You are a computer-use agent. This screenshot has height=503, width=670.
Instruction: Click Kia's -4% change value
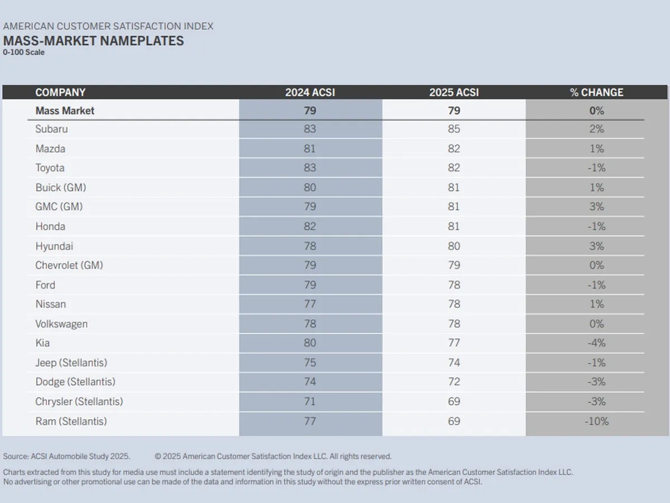coord(596,343)
